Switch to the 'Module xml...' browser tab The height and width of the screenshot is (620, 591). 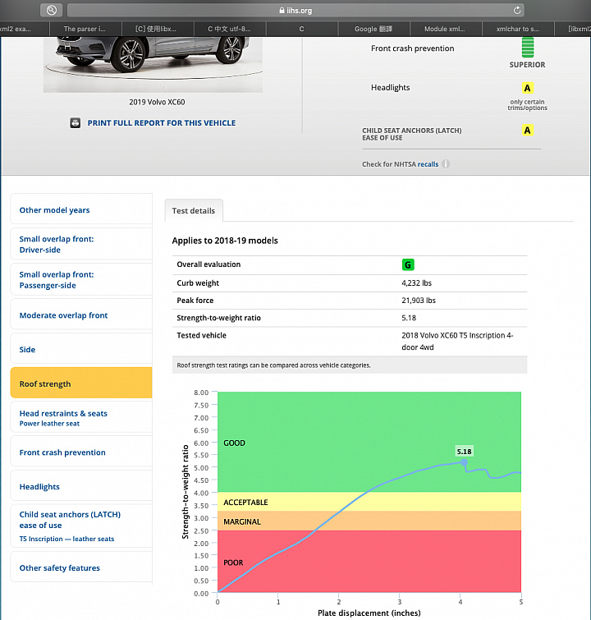click(446, 29)
